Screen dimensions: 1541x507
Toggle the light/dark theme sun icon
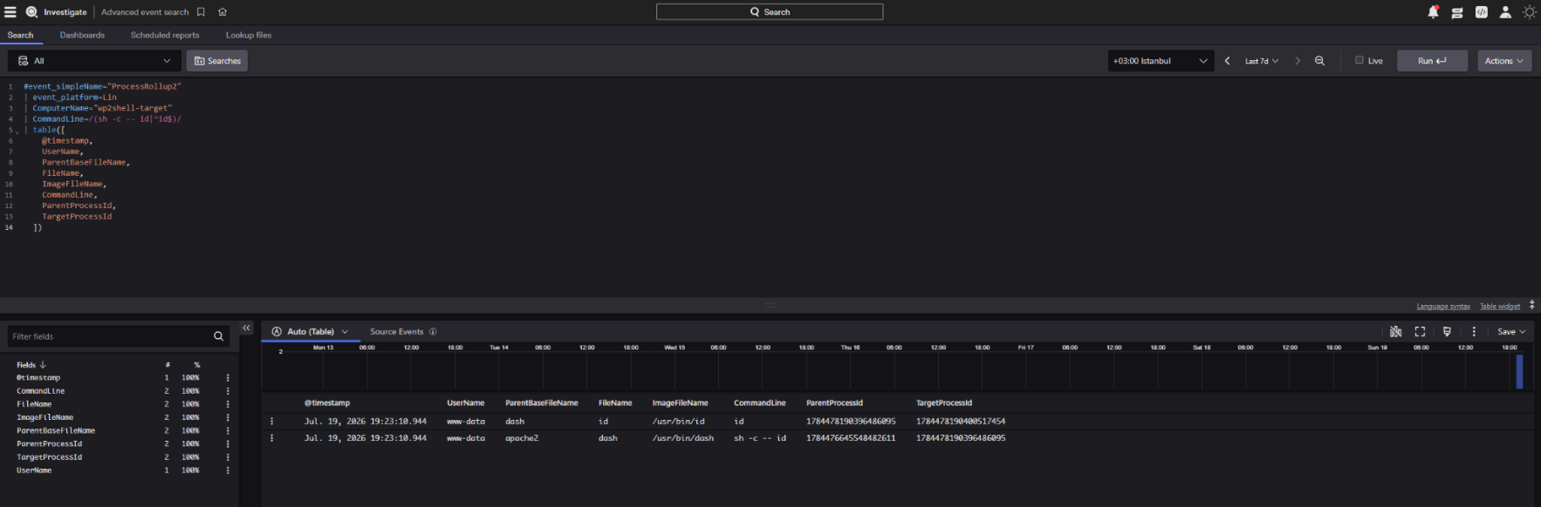click(1530, 12)
